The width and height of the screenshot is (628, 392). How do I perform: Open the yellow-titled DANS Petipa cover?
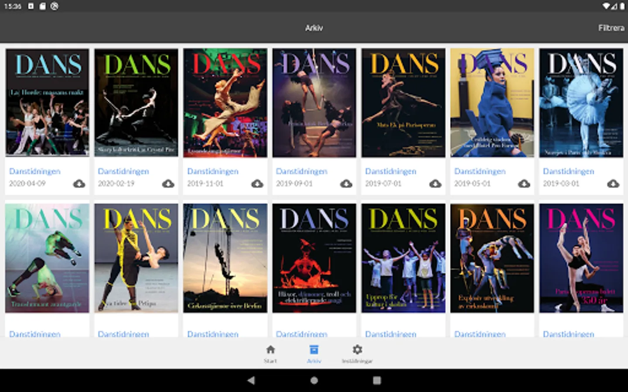point(136,258)
